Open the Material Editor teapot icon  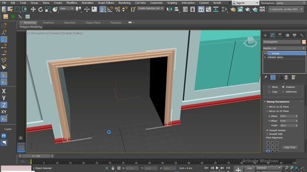point(224,9)
